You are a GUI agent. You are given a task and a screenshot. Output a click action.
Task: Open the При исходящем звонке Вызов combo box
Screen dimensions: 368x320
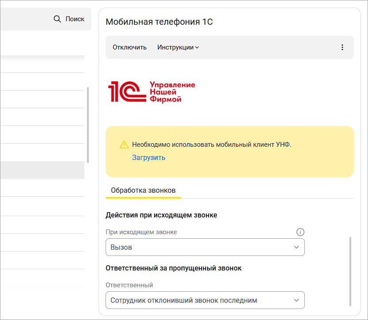pos(205,248)
